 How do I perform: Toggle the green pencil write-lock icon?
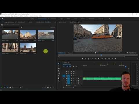coord(2,87)
